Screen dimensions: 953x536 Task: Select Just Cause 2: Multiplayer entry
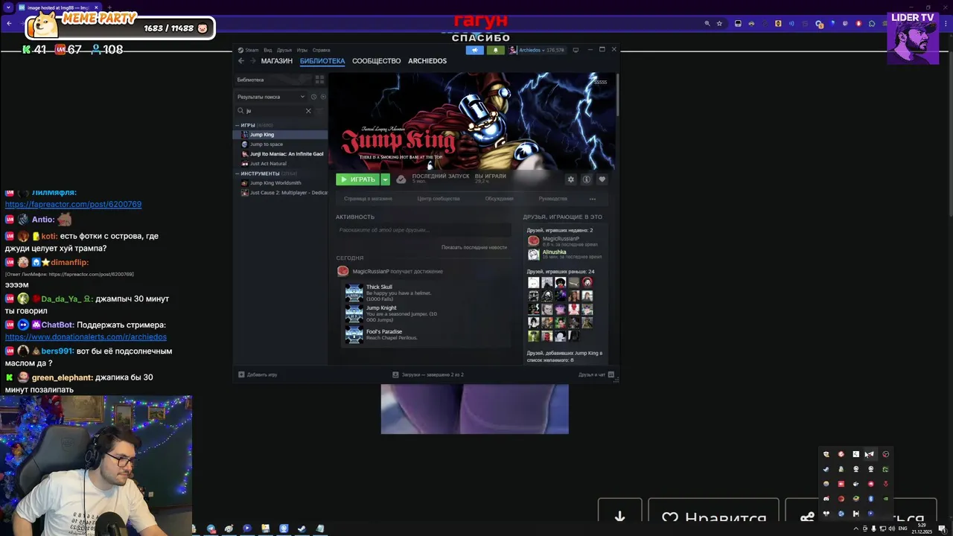pos(281,193)
